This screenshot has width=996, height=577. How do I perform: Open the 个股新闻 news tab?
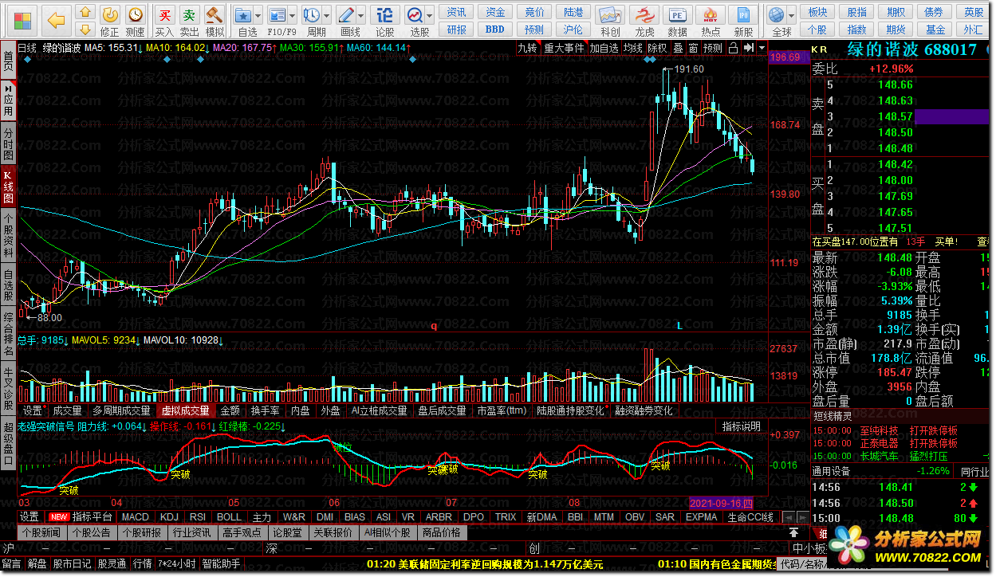41,532
